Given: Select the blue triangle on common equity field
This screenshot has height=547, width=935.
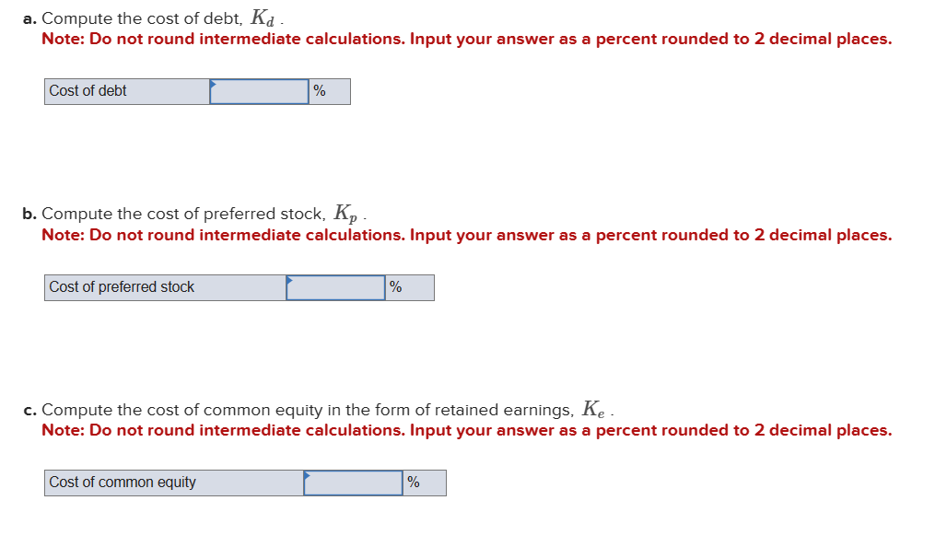Looking at the screenshot, I should pyautogui.click(x=307, y=474).
